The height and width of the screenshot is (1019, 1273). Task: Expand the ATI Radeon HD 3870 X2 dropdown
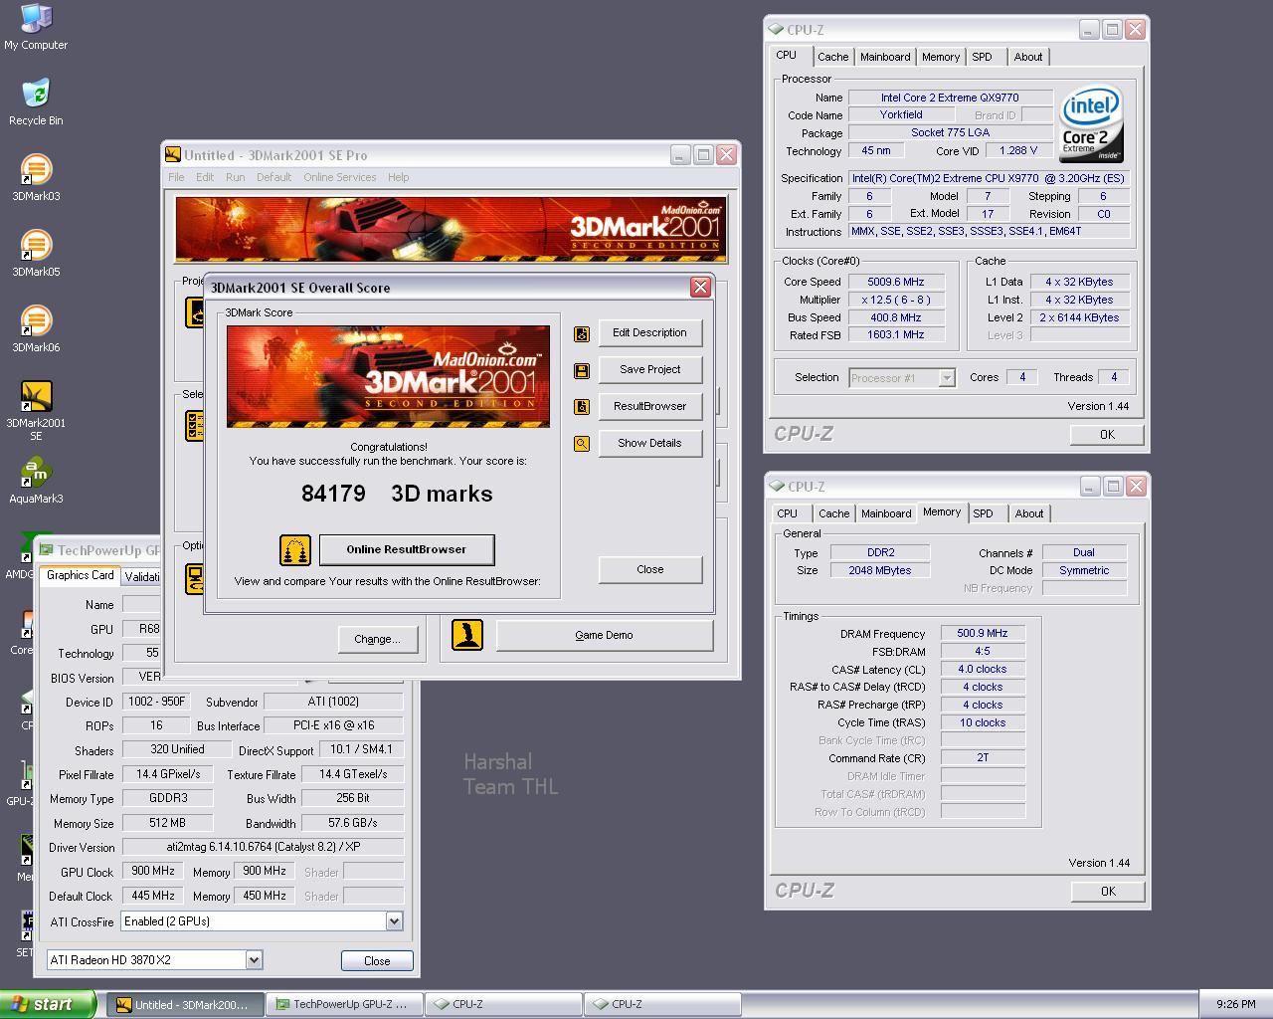tap(254, 960)
